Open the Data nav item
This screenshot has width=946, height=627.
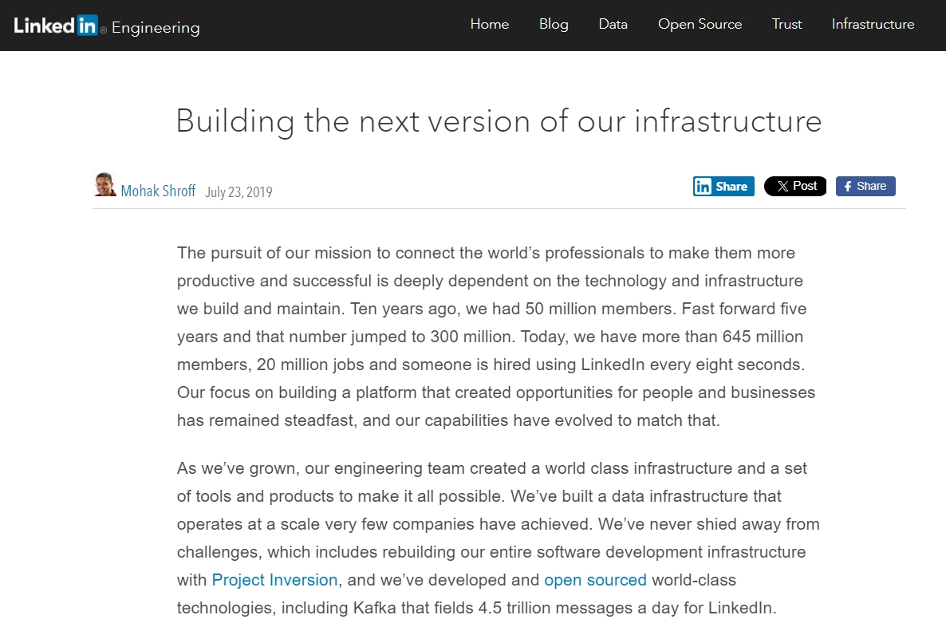pos(613,24)
